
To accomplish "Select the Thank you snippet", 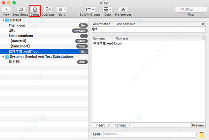I will [44, 25].
